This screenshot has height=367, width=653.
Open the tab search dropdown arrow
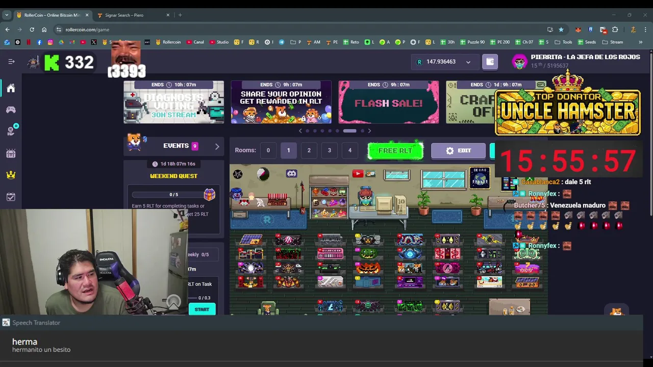(x=7, y=15)
